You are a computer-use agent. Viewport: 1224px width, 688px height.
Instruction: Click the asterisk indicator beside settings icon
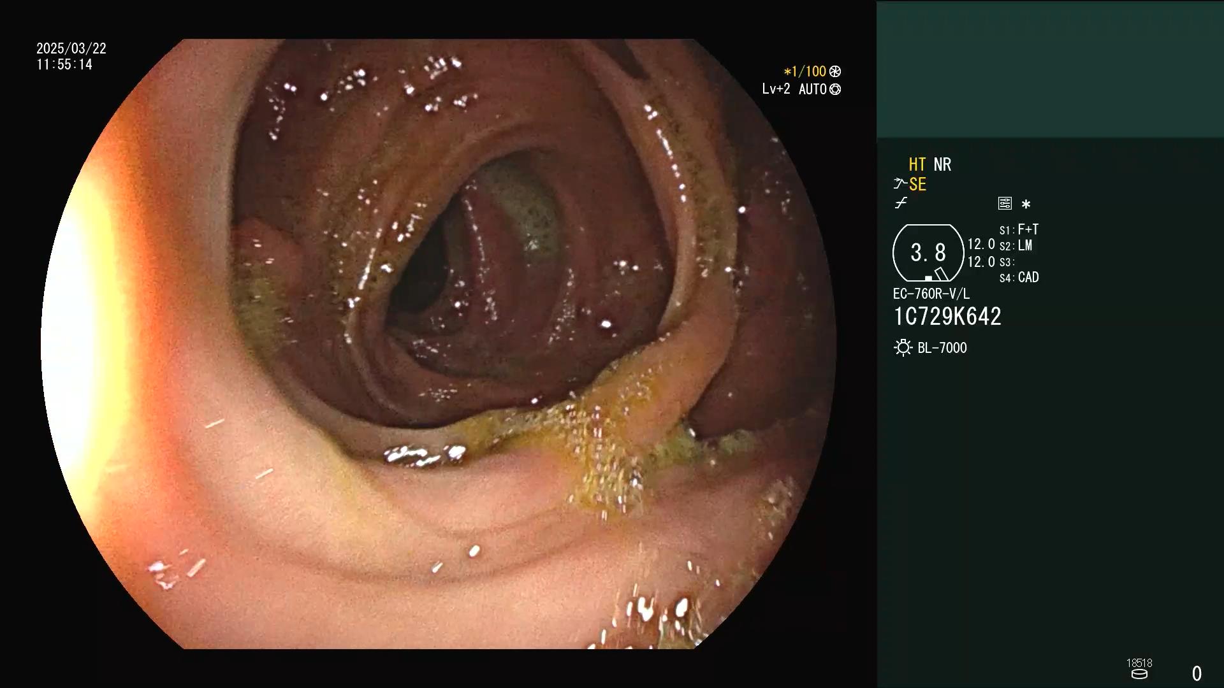[1026, 204]
